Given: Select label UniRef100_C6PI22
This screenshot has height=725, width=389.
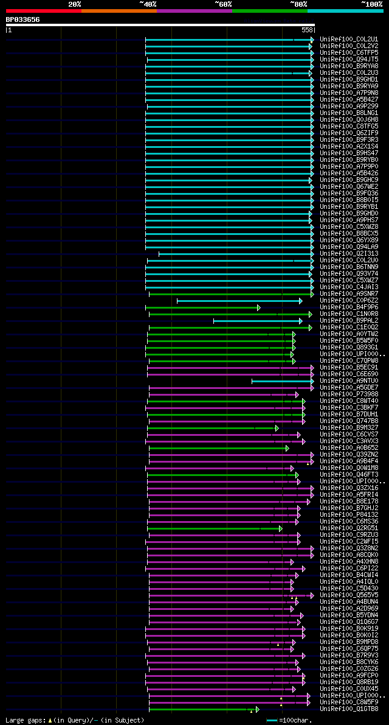Looking at the screenshot, I should 349,569.
